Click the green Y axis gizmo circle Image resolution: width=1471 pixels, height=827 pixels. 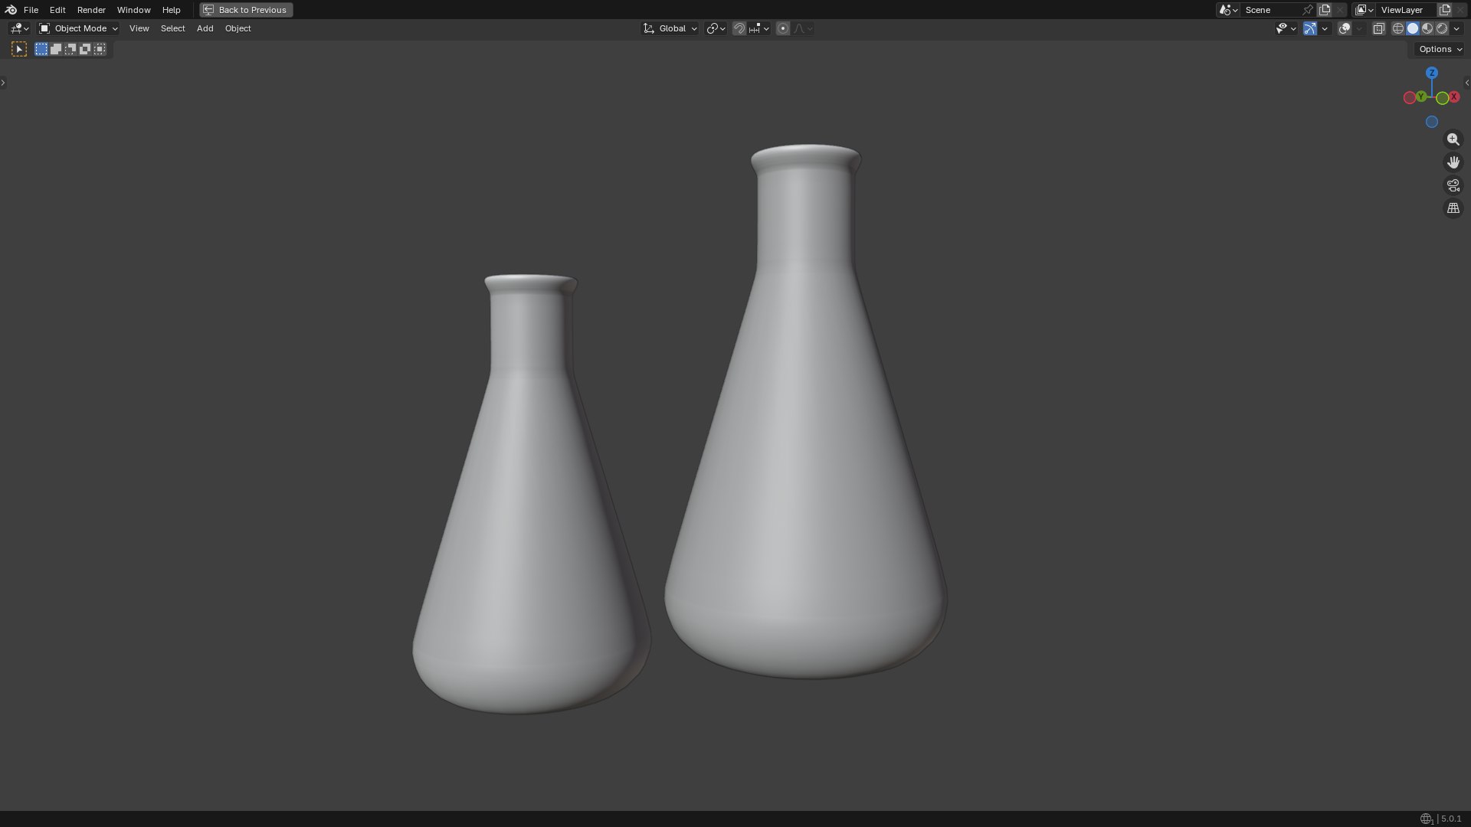point(1421,96)
